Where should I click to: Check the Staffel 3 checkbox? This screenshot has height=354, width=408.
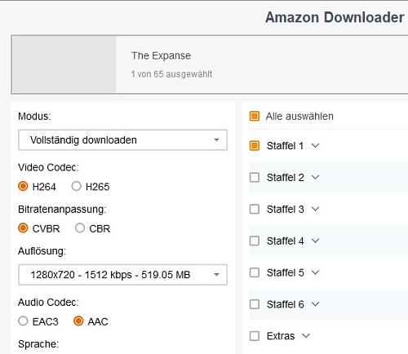[x=255, y=210]
